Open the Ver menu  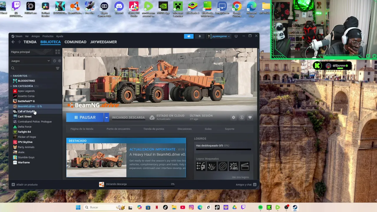pyautogui.click(x=27, y=36)
